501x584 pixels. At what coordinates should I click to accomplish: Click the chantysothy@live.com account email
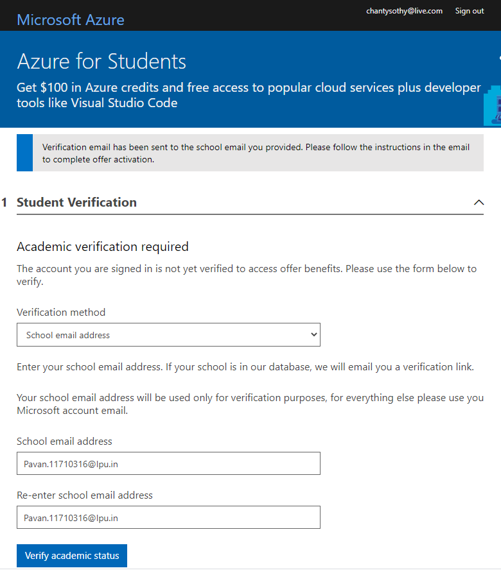coord(404,11)
